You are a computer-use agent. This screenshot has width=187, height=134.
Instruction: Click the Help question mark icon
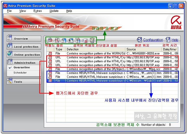[168, 40]
